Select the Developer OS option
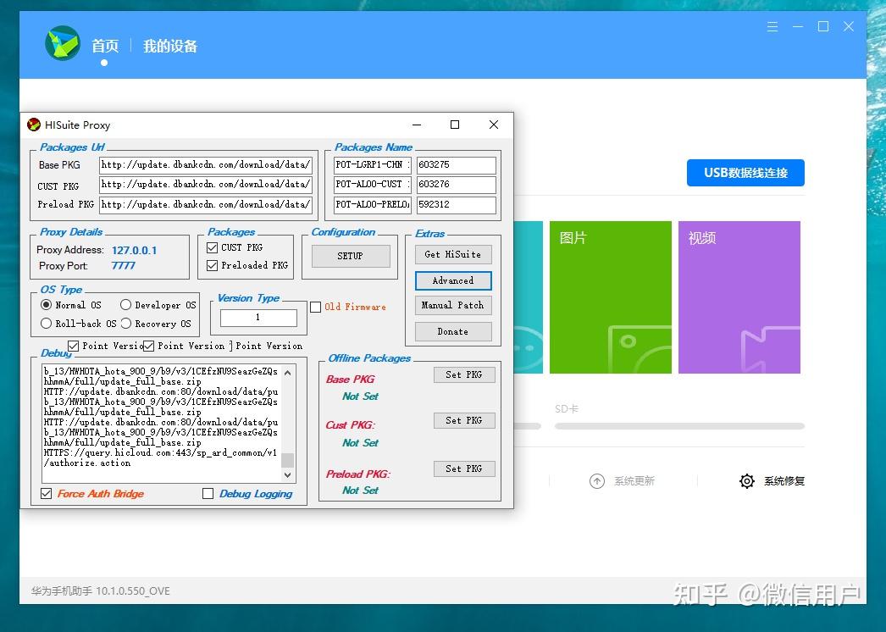This screenshot has height=632, width=886. 125,306
